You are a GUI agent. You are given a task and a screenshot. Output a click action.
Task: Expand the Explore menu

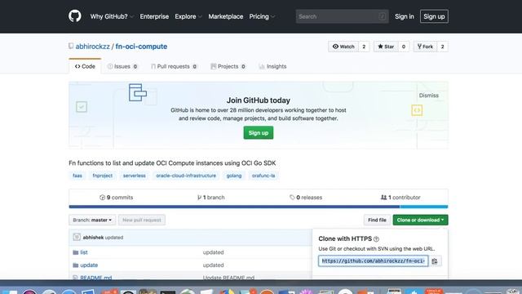coord(188,16)
